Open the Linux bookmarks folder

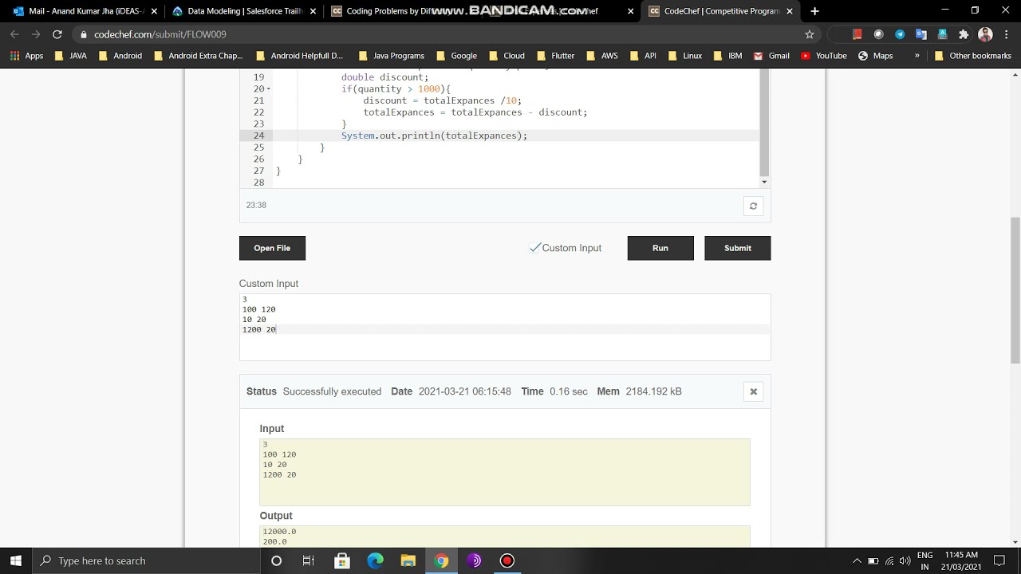[684, 56]
